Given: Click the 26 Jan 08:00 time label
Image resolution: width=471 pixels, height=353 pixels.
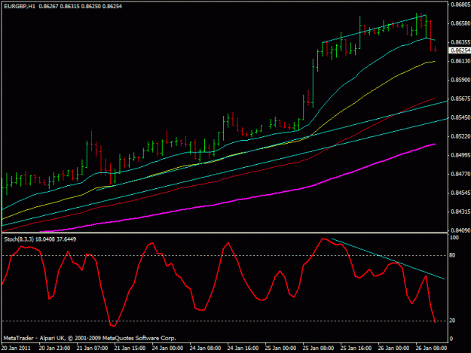Looking at the screenshot, I should tap(431, 348).
